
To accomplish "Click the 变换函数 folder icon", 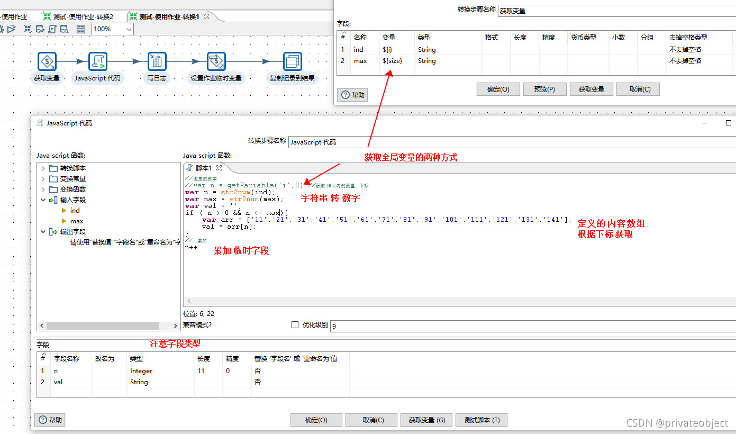I will (53, 189).
